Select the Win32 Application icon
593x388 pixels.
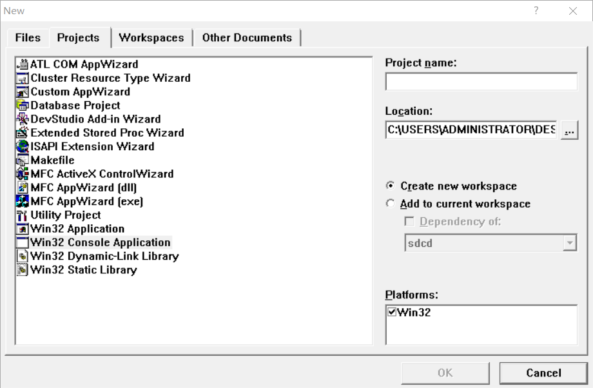point(23,228)
